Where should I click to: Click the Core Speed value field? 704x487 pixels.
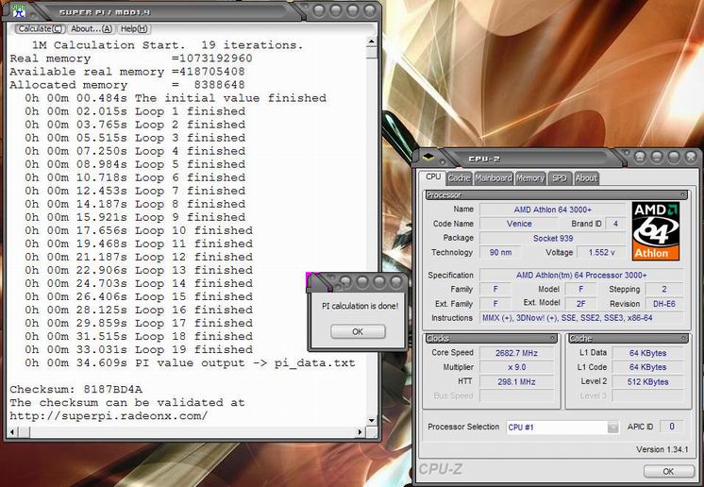[517, 353]
